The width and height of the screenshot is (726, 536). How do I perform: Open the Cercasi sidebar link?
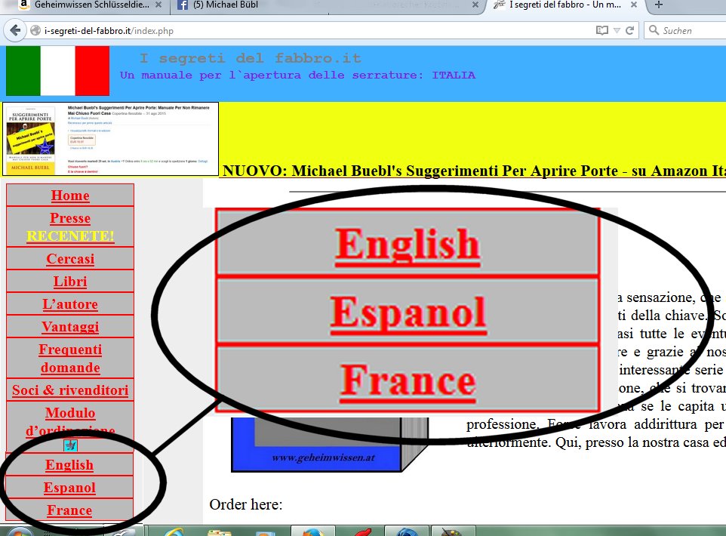(x=70, y=258)
